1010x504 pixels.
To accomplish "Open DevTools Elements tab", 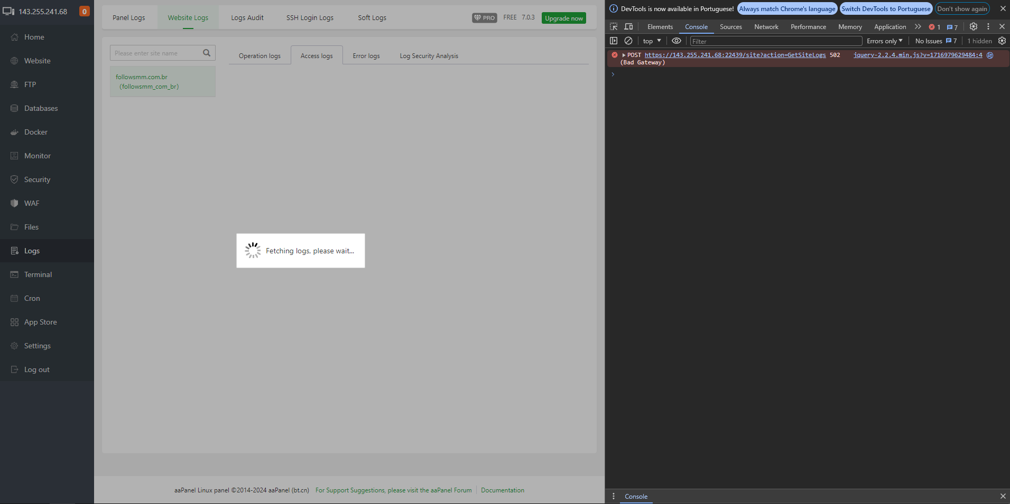I will 660,26.
